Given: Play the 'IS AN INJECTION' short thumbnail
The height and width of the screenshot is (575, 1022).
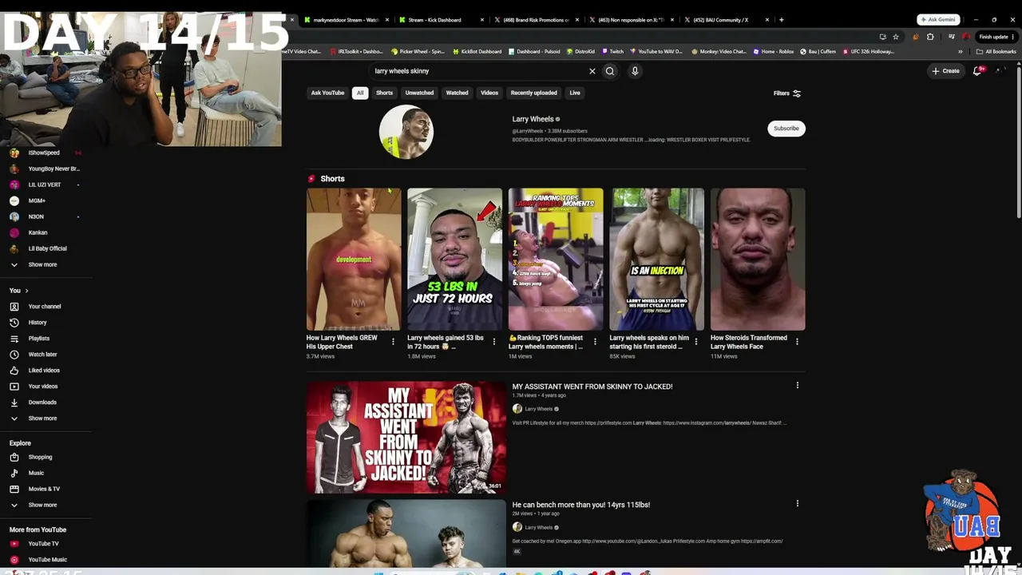Looking at the screenshot, I should point(656,260).
